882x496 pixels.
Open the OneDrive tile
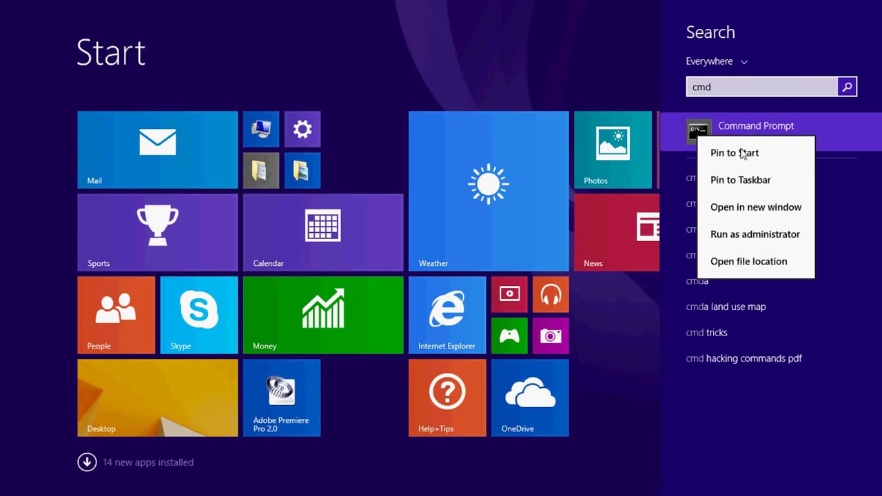pos(530,397)
